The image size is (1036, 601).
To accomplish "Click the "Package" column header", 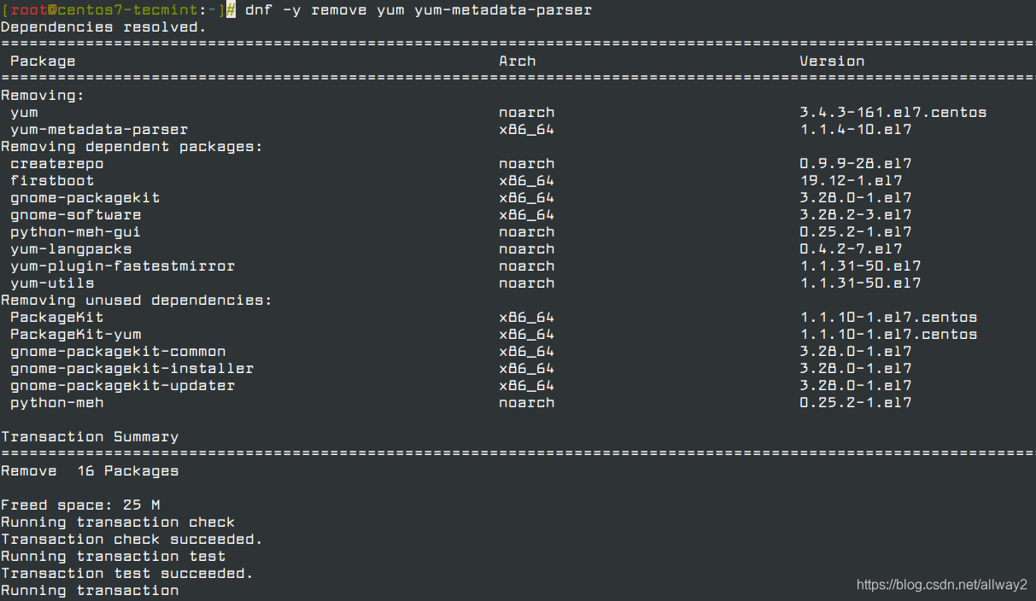I will (43, 61).
